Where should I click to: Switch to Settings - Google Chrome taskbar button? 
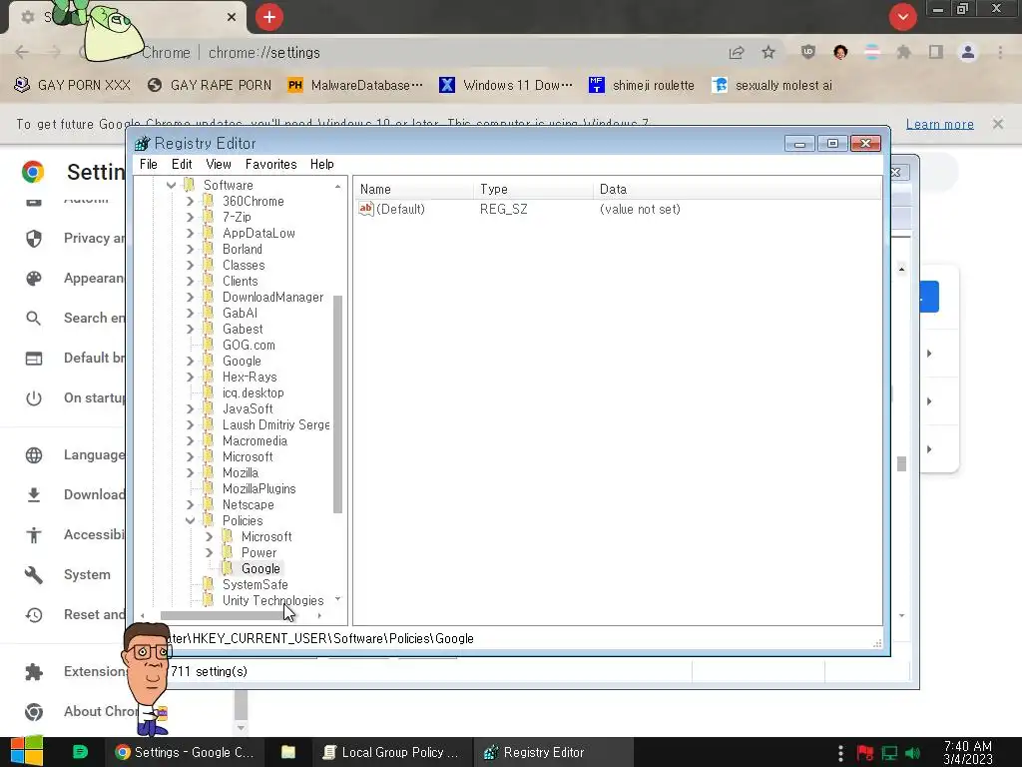(185, 752)
